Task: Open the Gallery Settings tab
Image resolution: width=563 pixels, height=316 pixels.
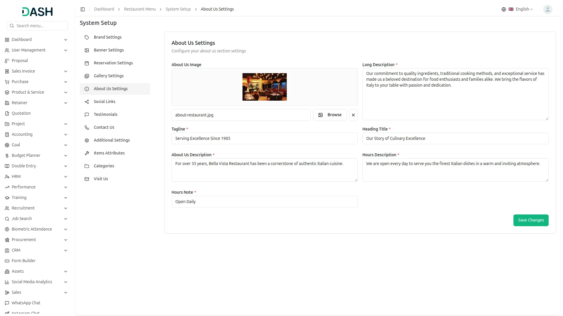Action: point(108,76)
